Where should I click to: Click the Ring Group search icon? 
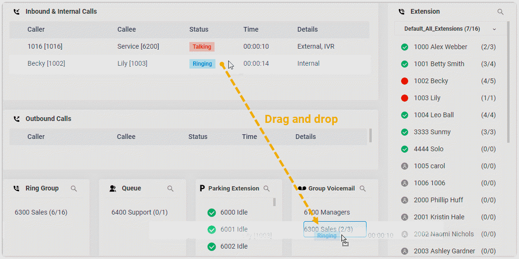coord(74,189)
